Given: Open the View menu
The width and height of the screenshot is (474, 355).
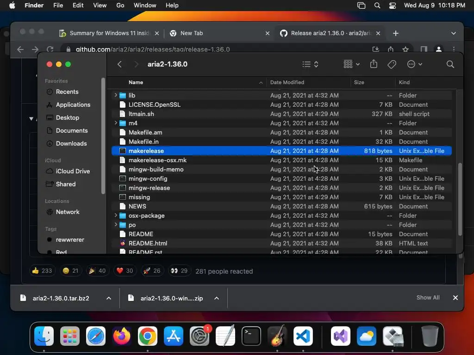Looking at the screenshot, I should (x=100, y=6).
